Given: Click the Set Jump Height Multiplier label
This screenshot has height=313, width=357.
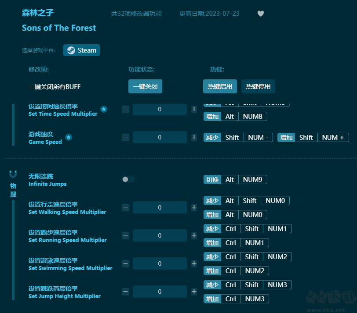Looking at the screenshot, I should click(x=65, y=296).
